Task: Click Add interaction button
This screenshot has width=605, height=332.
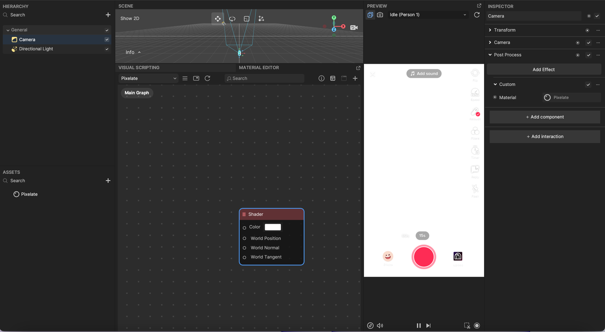Action: coord(545,136)
